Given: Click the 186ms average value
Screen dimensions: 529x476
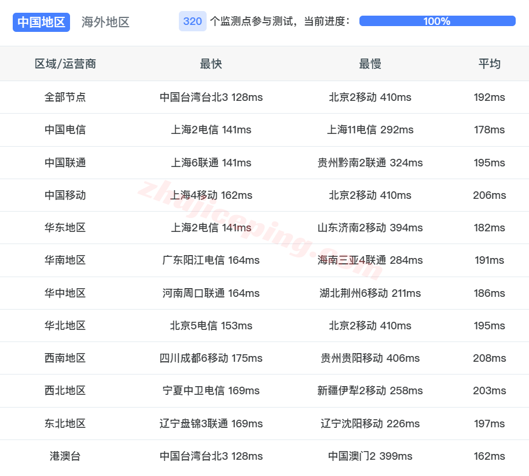Looking at the screenshot, I should coord(489,293).
